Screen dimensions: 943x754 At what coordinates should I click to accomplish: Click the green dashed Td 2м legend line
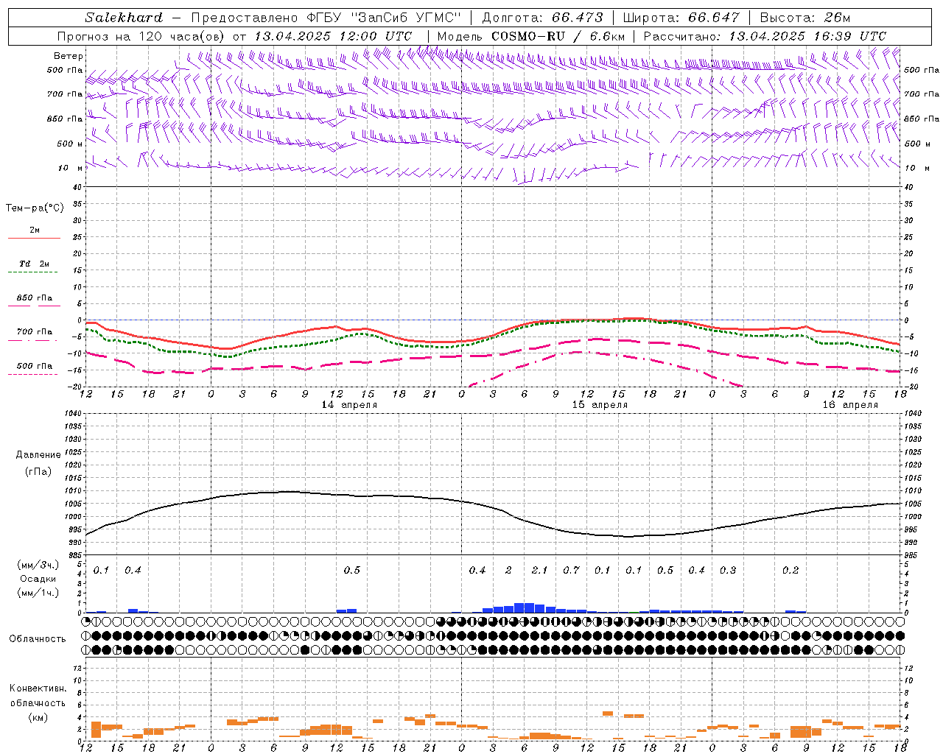pos(33,272)
